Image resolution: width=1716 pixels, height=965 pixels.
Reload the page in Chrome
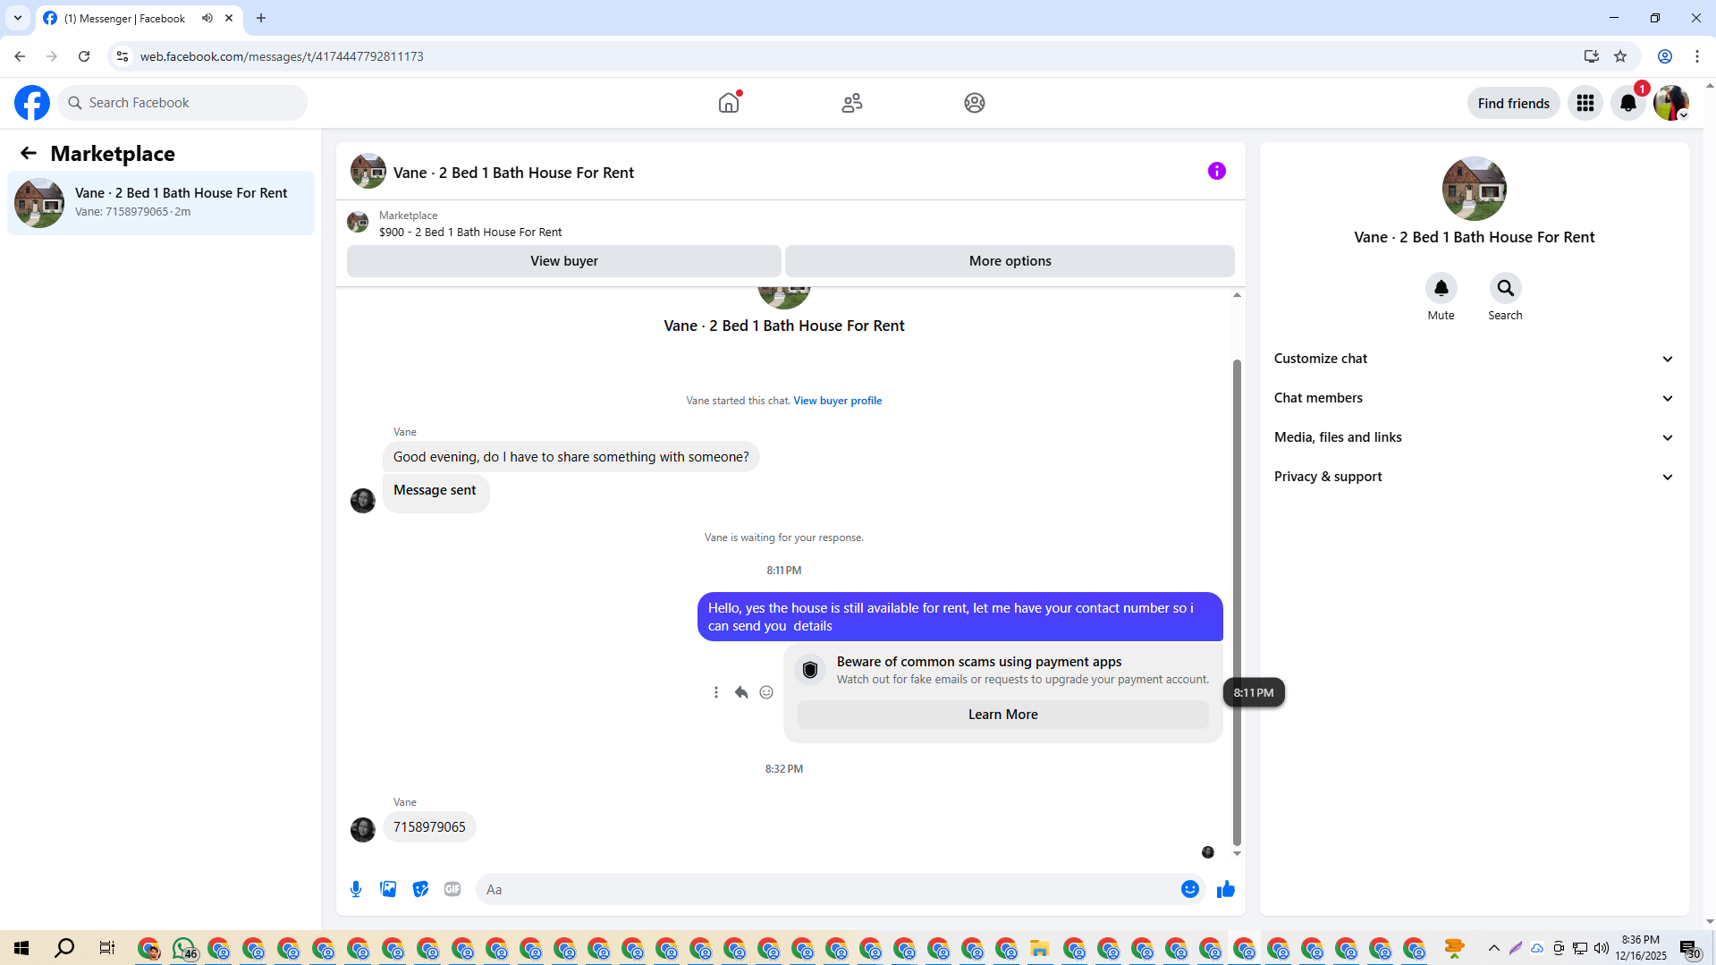tap(84, 56)
